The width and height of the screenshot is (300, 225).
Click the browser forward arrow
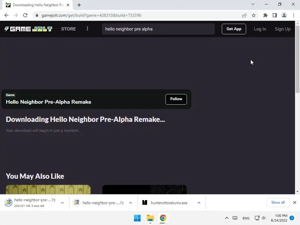pyautogui.click(x=16, y=15)
